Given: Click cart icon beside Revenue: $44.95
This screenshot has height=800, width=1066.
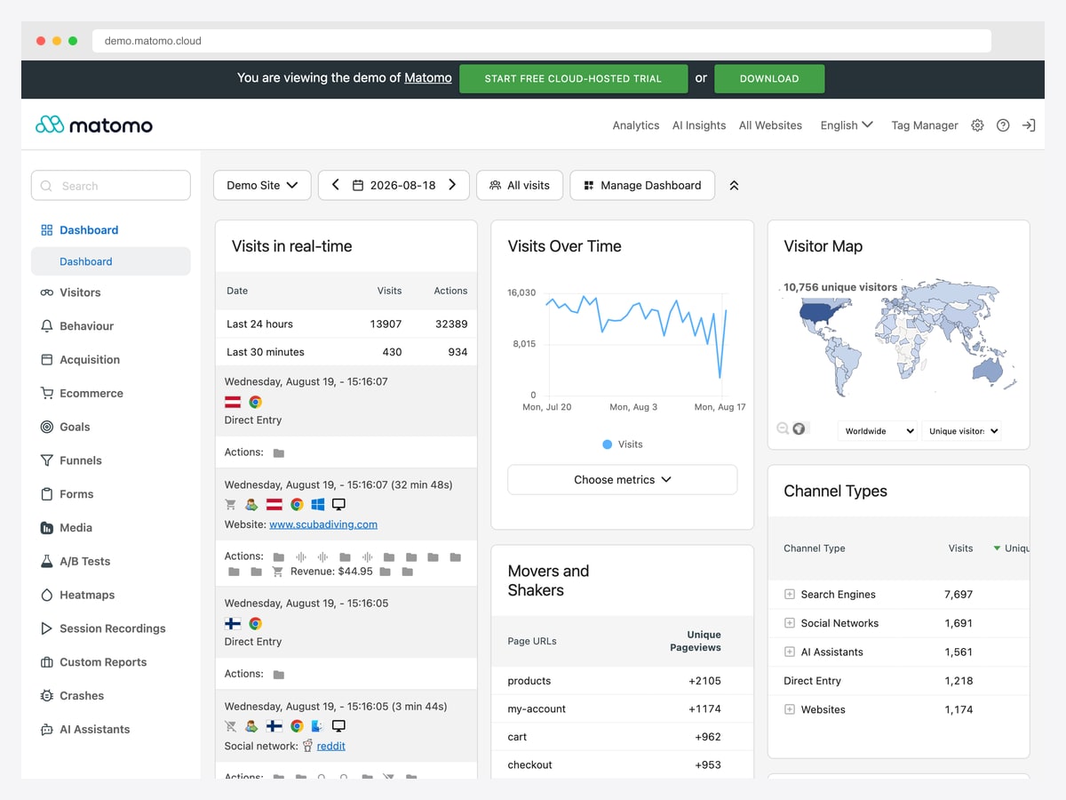Looking at the screenshot, I should point(277,572).
